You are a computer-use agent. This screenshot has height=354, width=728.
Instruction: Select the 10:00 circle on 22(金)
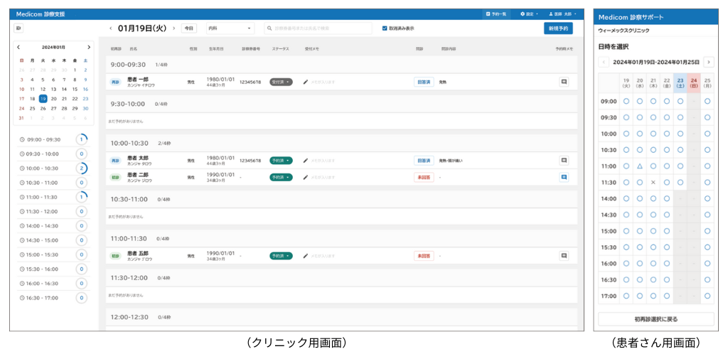[667, 134]
